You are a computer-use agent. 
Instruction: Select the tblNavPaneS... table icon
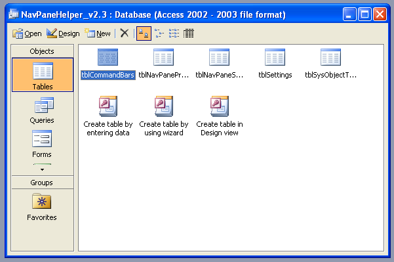pyautogui.click(x=220, y=57)
